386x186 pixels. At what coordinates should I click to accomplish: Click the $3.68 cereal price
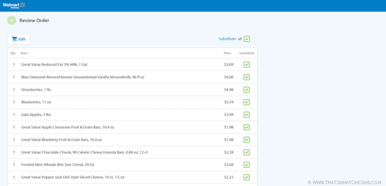[x=229, y=164]
